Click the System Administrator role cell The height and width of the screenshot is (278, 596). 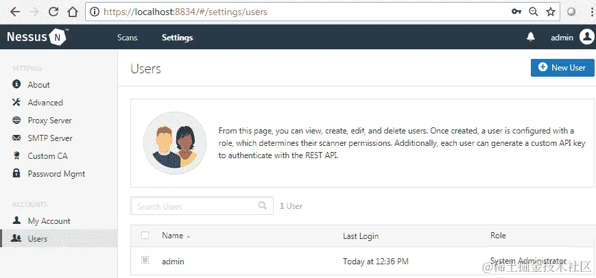(x=528, y=261)
